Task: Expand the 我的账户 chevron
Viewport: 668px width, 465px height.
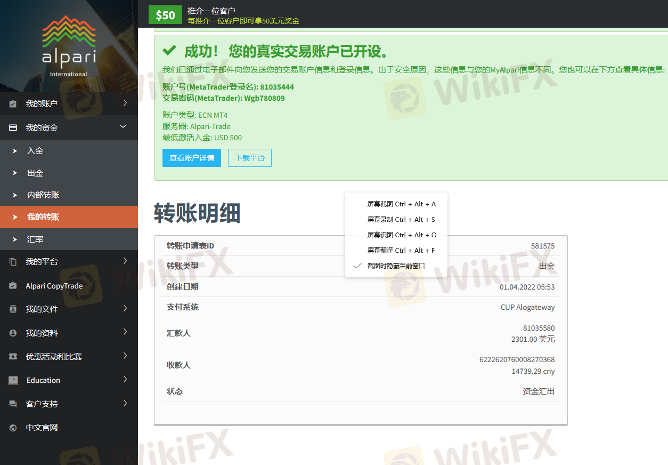Action: coord(125,103)
